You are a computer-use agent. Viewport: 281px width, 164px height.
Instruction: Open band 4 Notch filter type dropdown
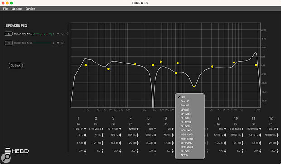pos(134,129)
